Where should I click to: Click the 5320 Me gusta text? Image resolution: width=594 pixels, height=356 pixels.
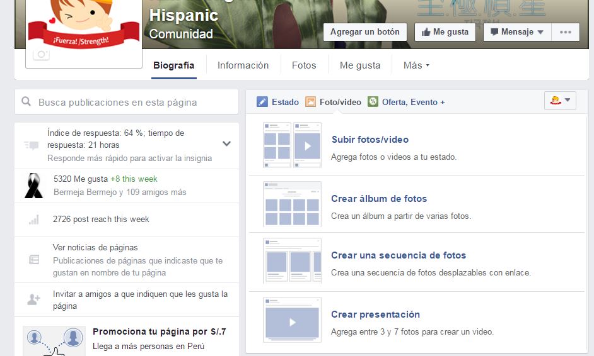[81, 179]
